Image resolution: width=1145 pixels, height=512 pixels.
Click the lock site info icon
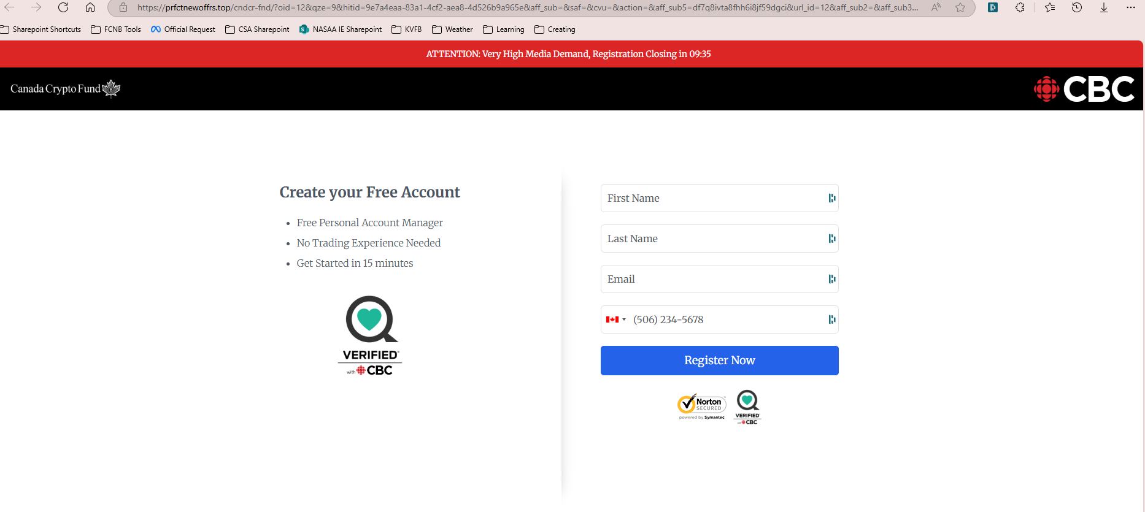pos(123,7)
